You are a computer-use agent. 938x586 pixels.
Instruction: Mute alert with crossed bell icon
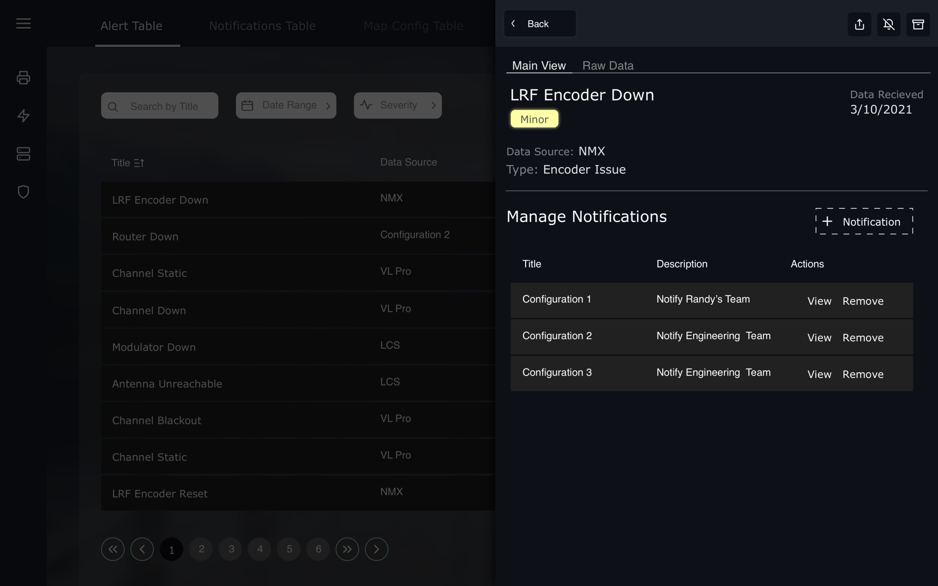(x=888, y=24)
